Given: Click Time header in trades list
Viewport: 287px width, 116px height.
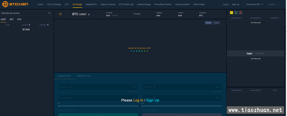Looking at the screenshot, I should pyautogui.click(x=275, y=90).
